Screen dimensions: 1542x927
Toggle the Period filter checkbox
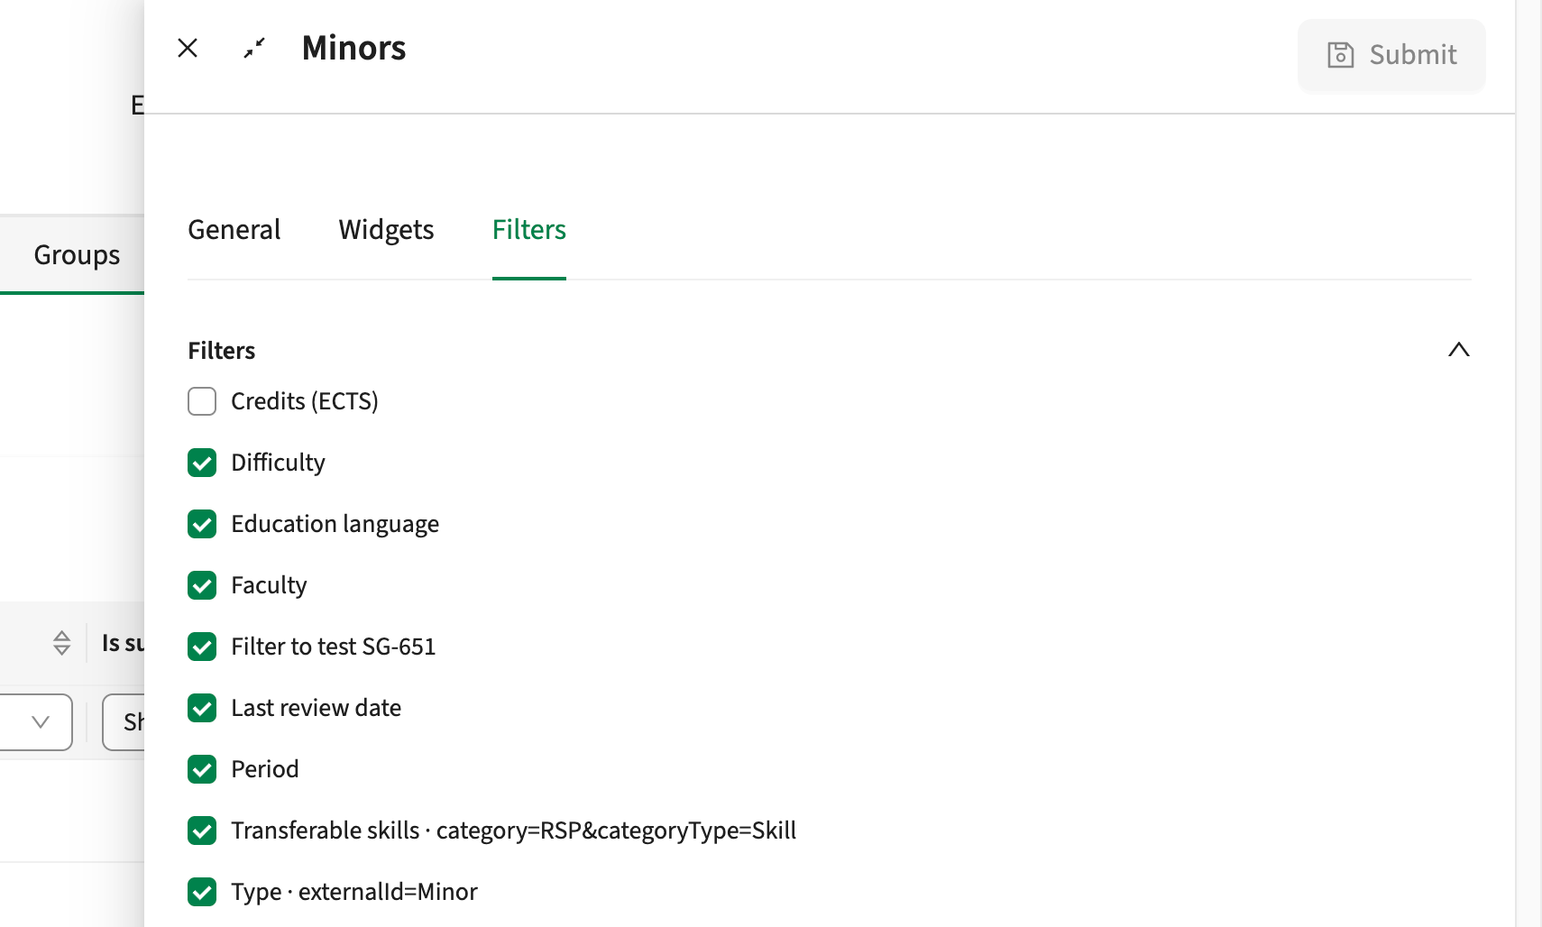[x=202, y=769]
